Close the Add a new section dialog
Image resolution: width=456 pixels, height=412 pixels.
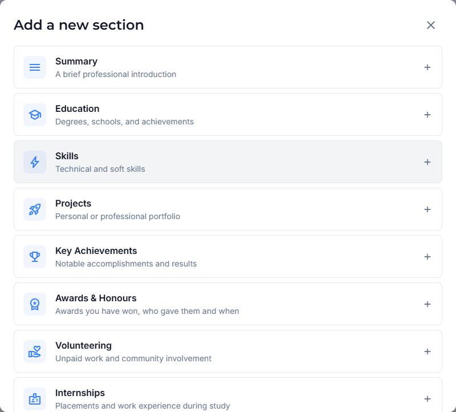pos(431,25)
